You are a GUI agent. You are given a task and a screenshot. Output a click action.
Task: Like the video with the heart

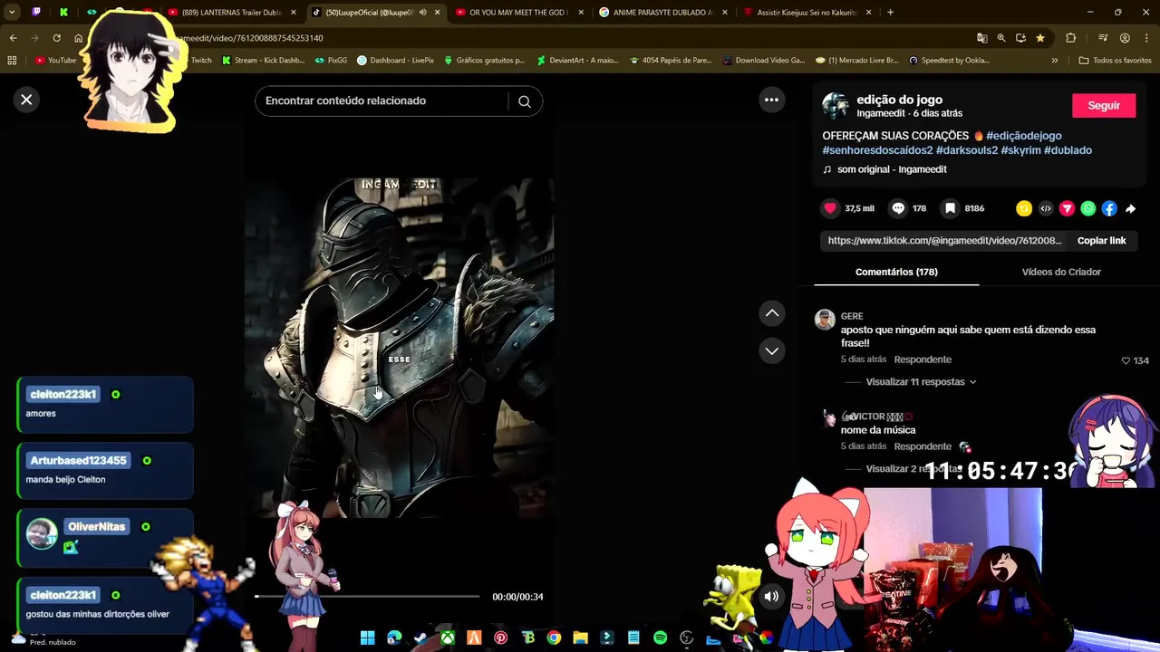(830, 208)
